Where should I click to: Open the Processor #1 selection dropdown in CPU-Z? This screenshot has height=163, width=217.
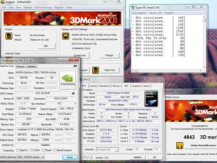click(x=117, y=149)
